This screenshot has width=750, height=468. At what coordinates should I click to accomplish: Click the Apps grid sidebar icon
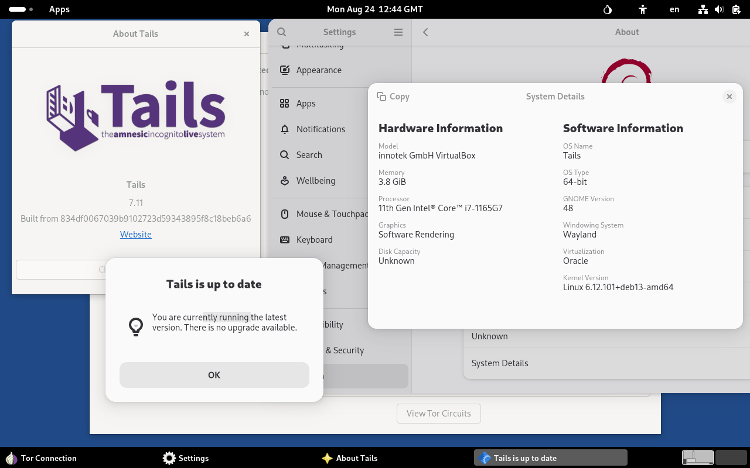(285, 104)
